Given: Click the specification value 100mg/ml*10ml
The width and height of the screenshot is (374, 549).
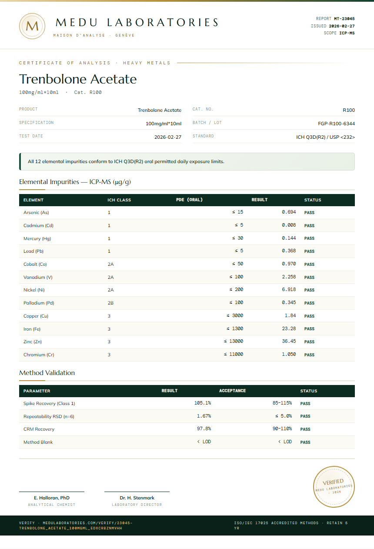Looking at the screenshot, I should [x=164, y=124].
